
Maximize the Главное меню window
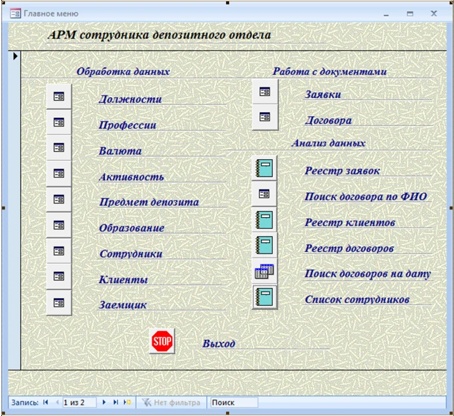point(410,14)
